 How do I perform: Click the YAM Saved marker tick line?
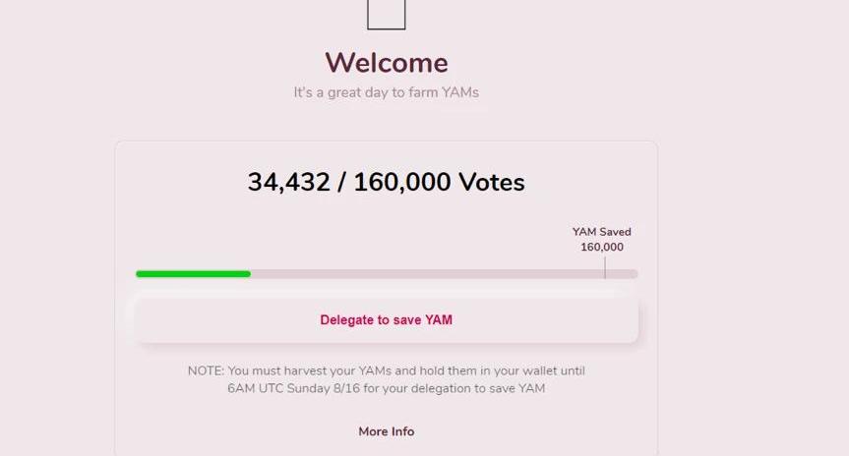pyautogui.click(x=605, y=266)
